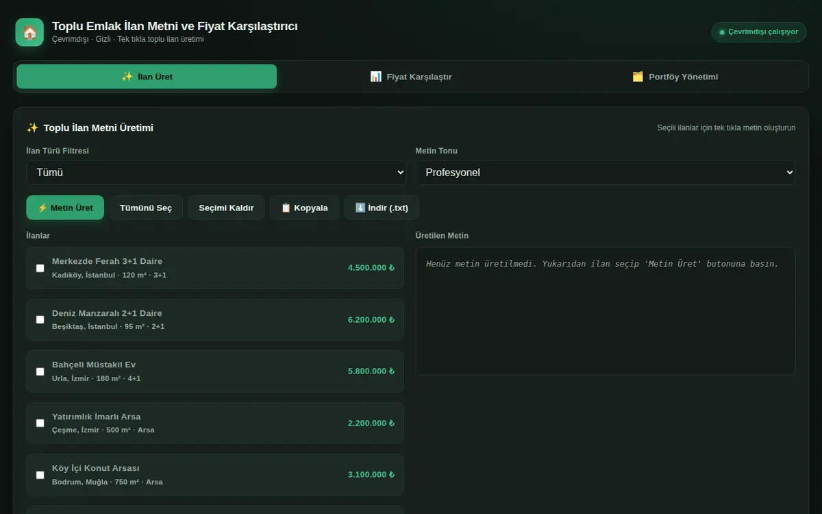Click the details Bodrum, Muğla · 750 m² · Arsa
822x514 pixels.
tap(108, 482)
